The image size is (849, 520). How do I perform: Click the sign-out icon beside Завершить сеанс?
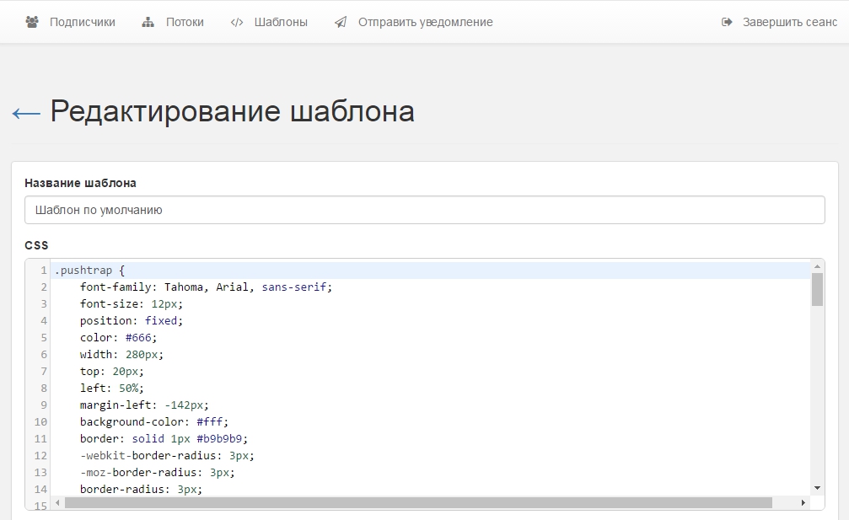728,23
